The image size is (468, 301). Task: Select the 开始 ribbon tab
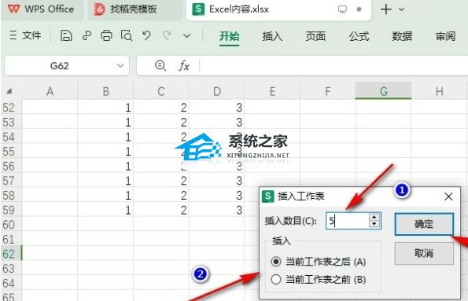coord(229,36)
